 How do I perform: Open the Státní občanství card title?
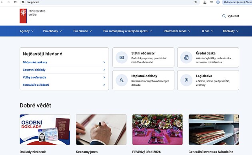[x=143, y=53]
